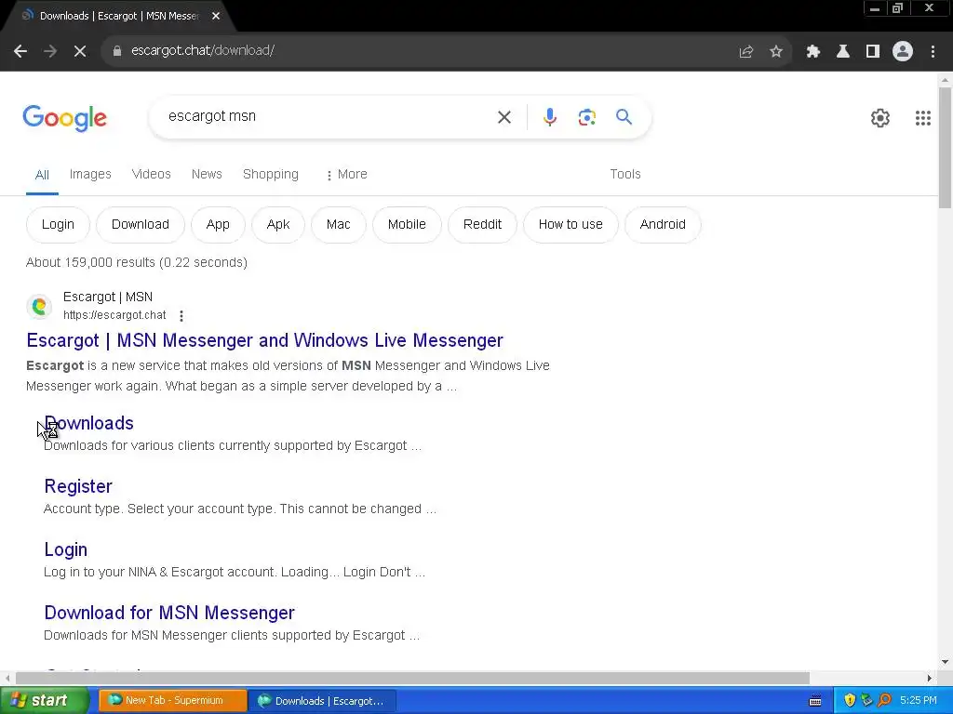Open the network connection tray icon
The width and height of the screenshot is (953, 714).
tap(866, 701)
